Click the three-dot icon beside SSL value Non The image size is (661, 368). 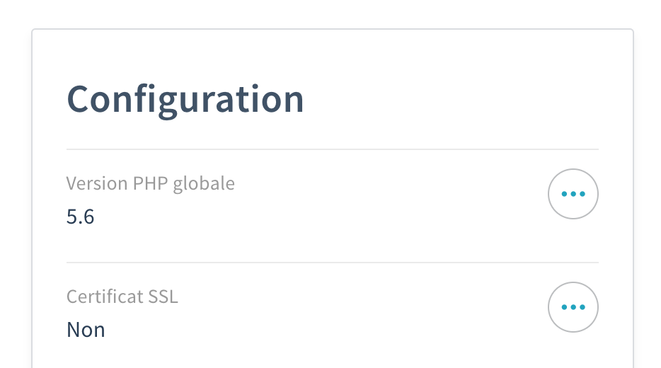coord(573,307)
